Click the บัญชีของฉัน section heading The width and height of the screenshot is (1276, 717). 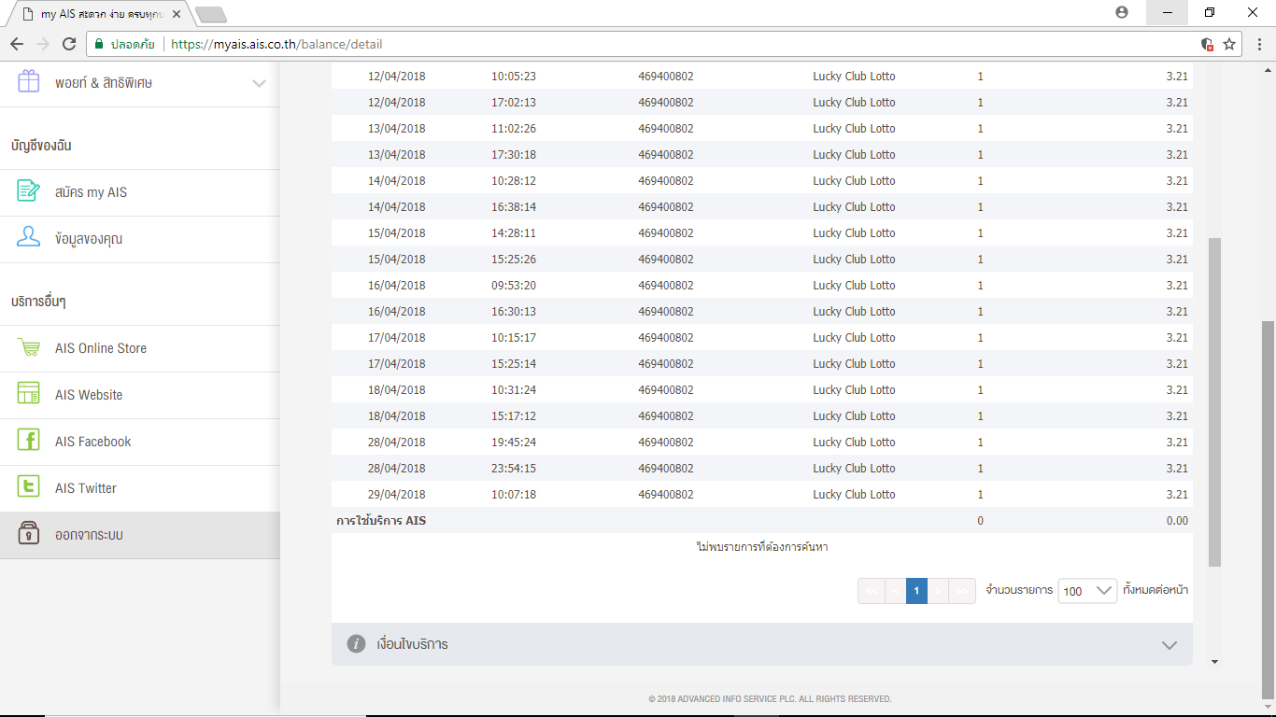click(41, 146)
